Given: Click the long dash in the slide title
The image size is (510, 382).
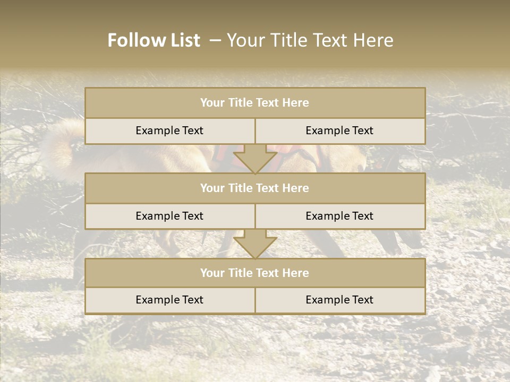Looking at the screenshot, I should coord(215,40).
